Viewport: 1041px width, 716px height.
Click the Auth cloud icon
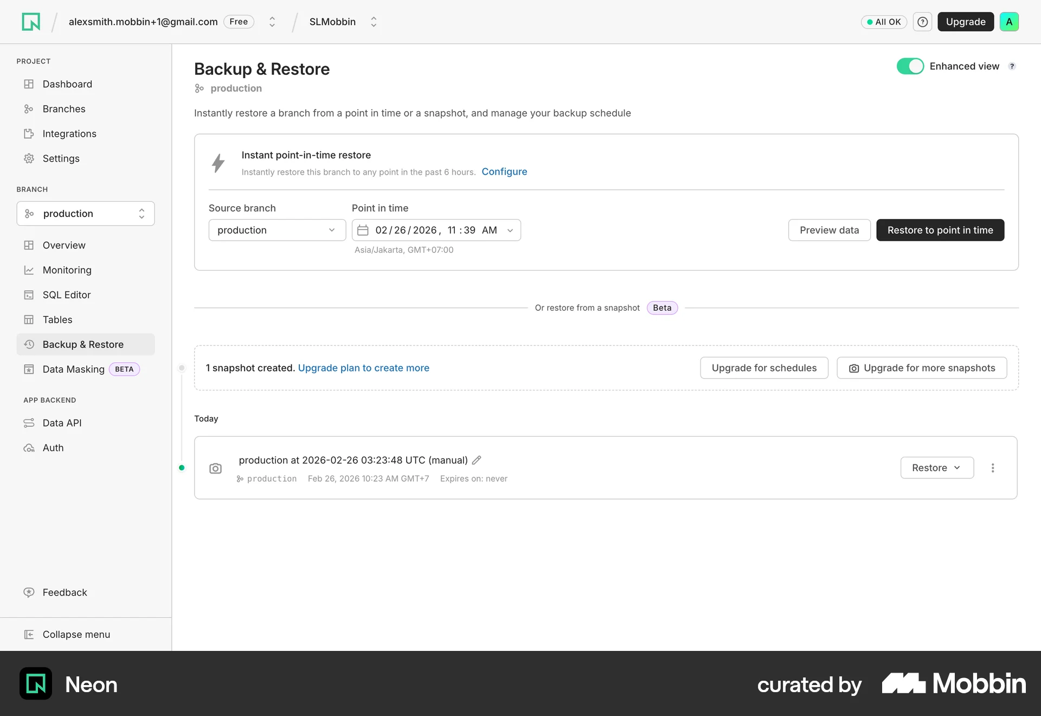29,448
